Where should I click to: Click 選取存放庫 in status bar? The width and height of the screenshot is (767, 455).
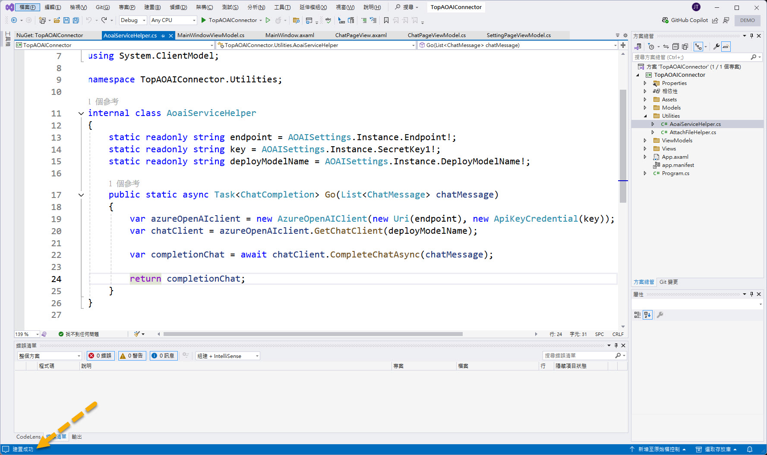point(716,449)
